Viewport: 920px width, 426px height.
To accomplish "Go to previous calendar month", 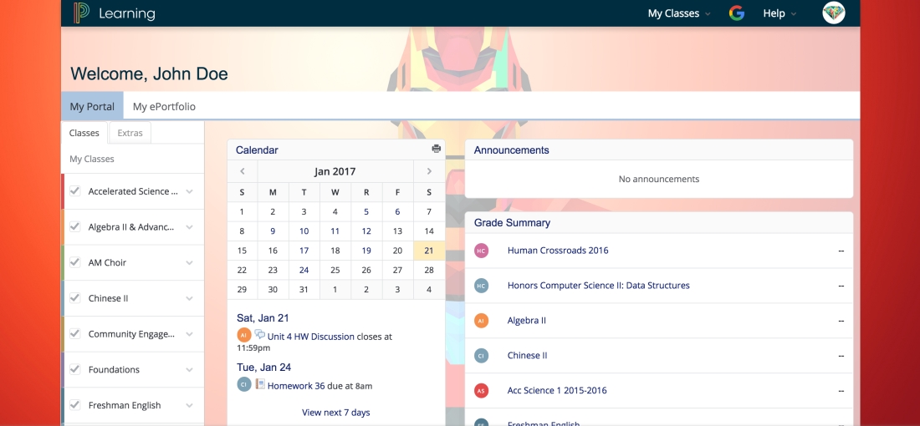I will point(243,172).
